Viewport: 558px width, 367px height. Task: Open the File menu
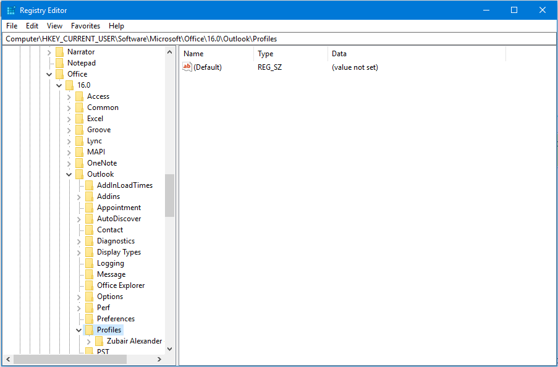pos(12,25)
